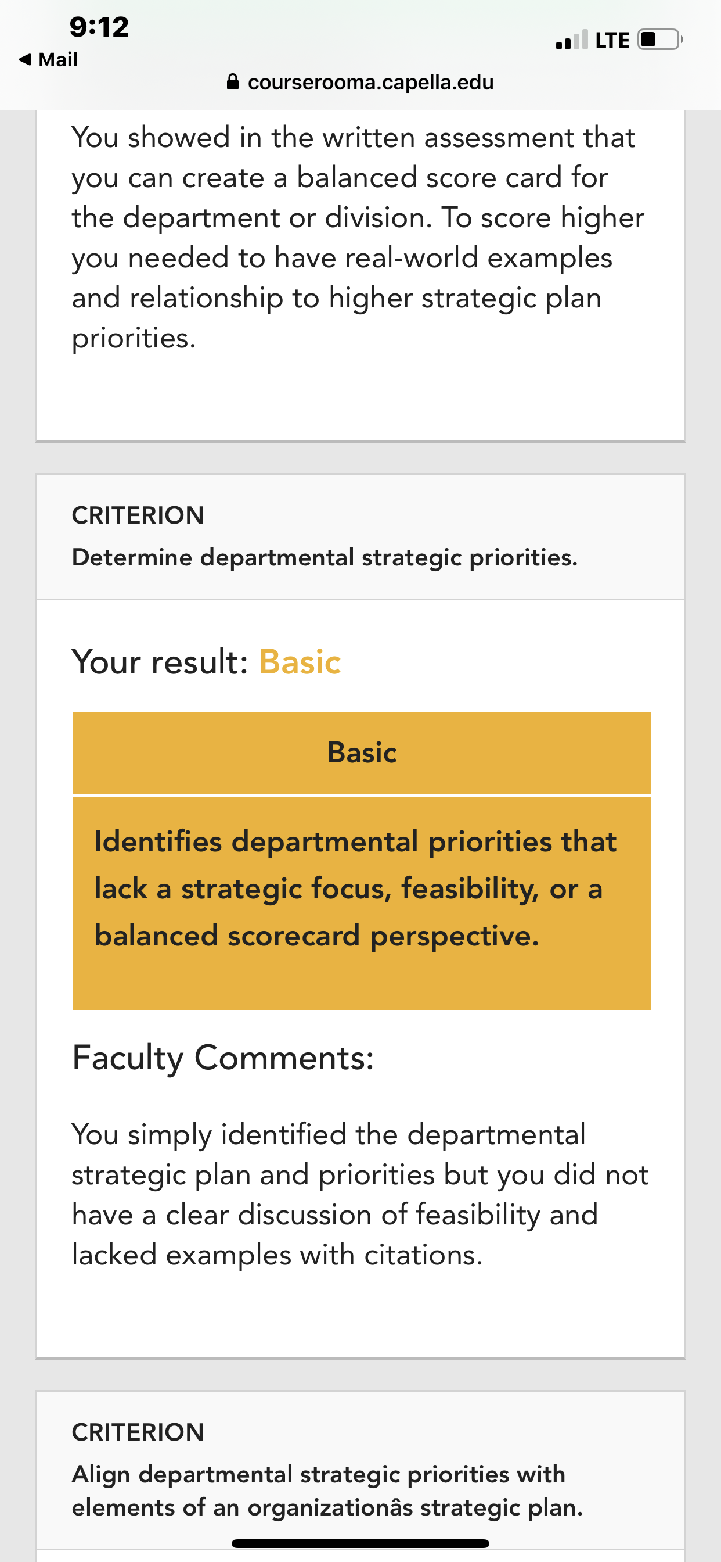Select the Basic result text in gold

coord(300,661)
